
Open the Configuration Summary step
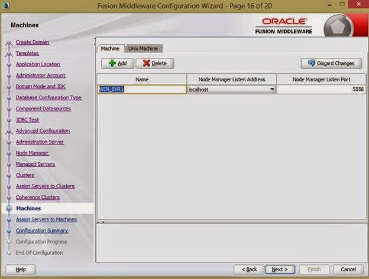point(42,231)
